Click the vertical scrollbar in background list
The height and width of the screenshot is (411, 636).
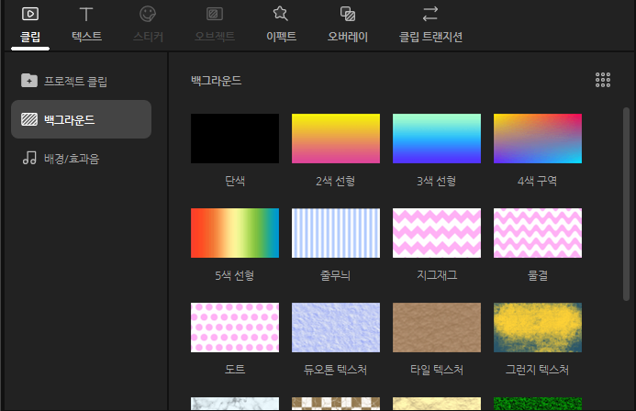[627, 202]
